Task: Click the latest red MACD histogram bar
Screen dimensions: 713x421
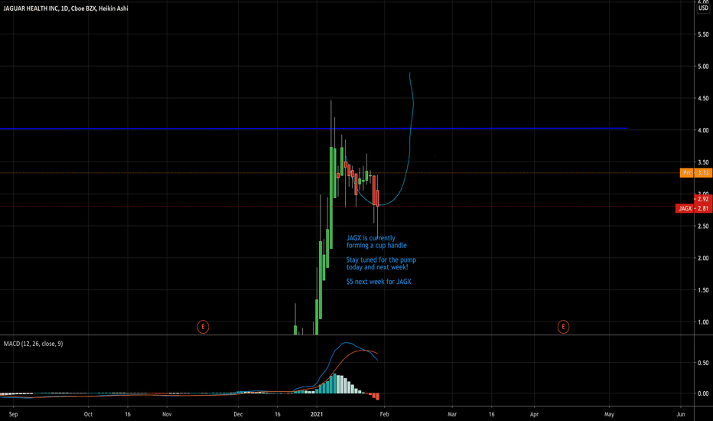Action: click(377, 397)
